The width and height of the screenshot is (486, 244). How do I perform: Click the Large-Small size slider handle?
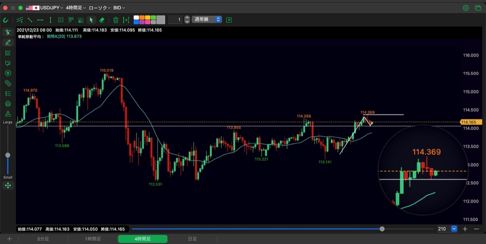click(x=8, y=155)
